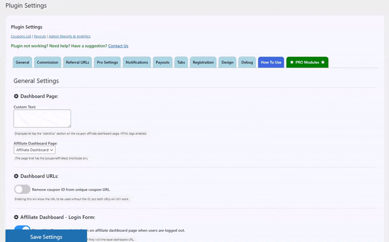Open the Registration tab

[203, 62]
